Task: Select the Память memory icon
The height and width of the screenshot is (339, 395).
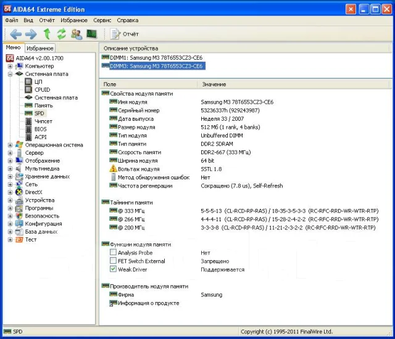Action: (28, 105)
